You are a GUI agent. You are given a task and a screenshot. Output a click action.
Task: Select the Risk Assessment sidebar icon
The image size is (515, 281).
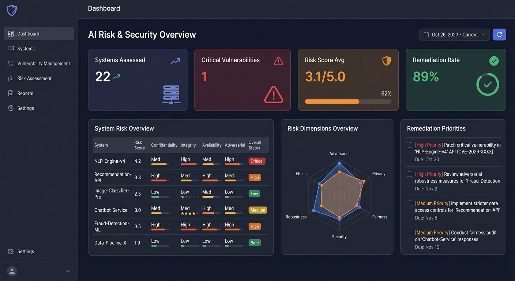click(11, 78)
